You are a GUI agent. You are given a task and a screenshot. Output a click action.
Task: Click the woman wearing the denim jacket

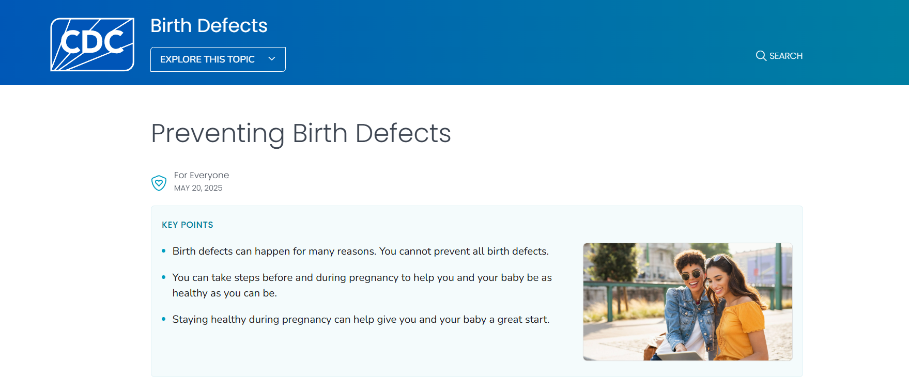click(687, 305)
